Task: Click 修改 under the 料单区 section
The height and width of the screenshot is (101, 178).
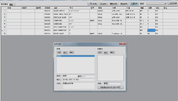Action: 106,52
